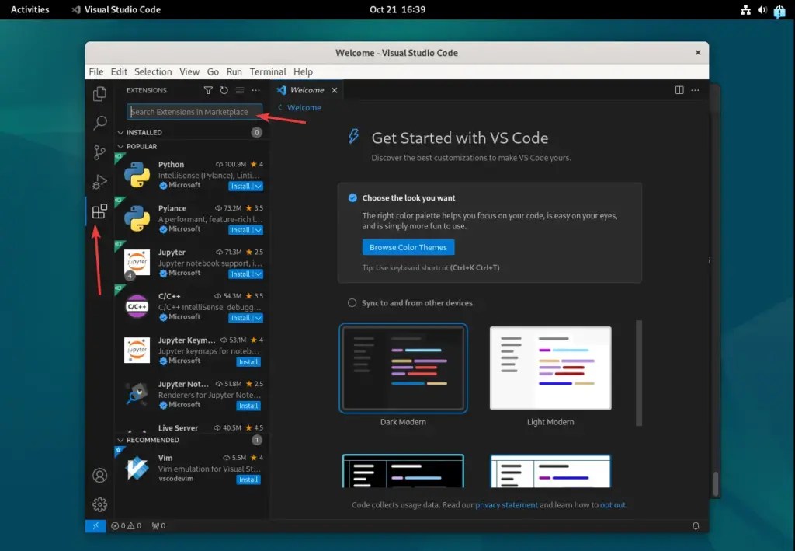Viewport: 795px width, 551px height.
Task: Click the filter icon in the Extensions panel
Action: pyautogui.click(x=207, y=90)
